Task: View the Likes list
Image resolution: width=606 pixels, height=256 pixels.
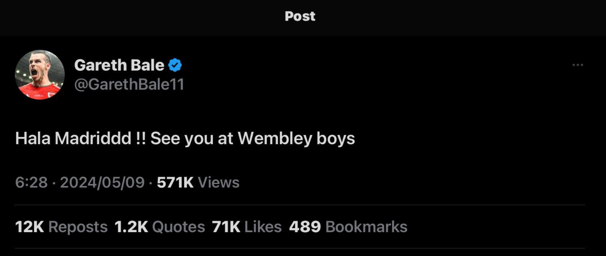Action: 263,227
